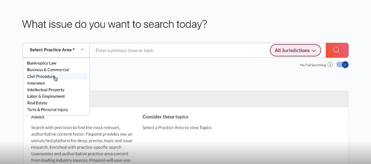Select Labor & Employment practice area
The image size is (371, 164).
pyautogui.click(x=46, y=96)
